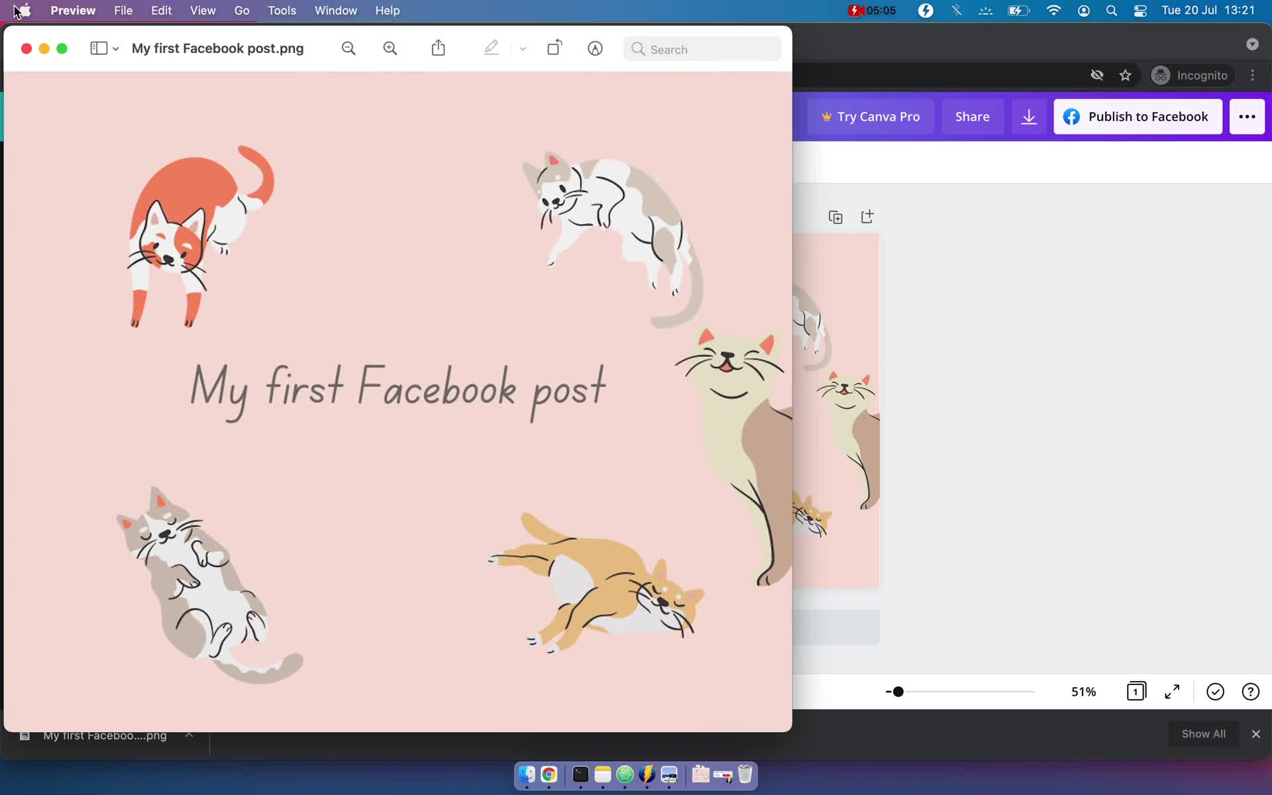This screenshot has height=795, width=1272.
Task: Open the Edit menu
Action: pos(161,11)
